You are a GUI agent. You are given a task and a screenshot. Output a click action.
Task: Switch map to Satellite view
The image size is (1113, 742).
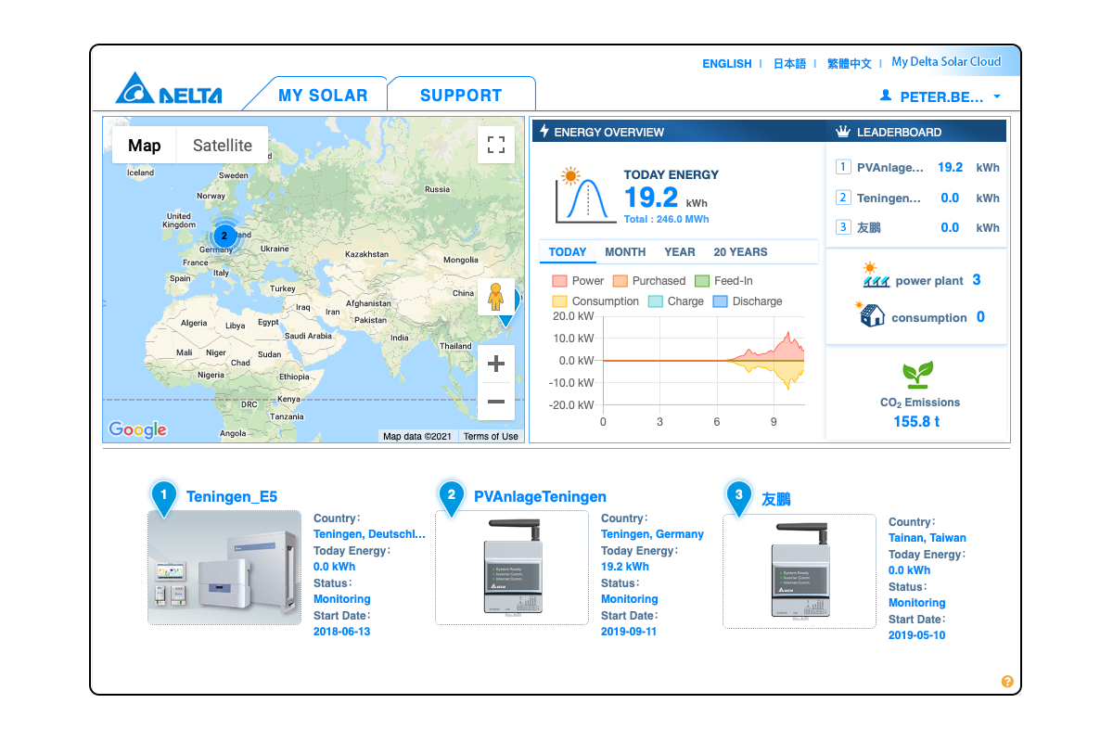[222, 146]
